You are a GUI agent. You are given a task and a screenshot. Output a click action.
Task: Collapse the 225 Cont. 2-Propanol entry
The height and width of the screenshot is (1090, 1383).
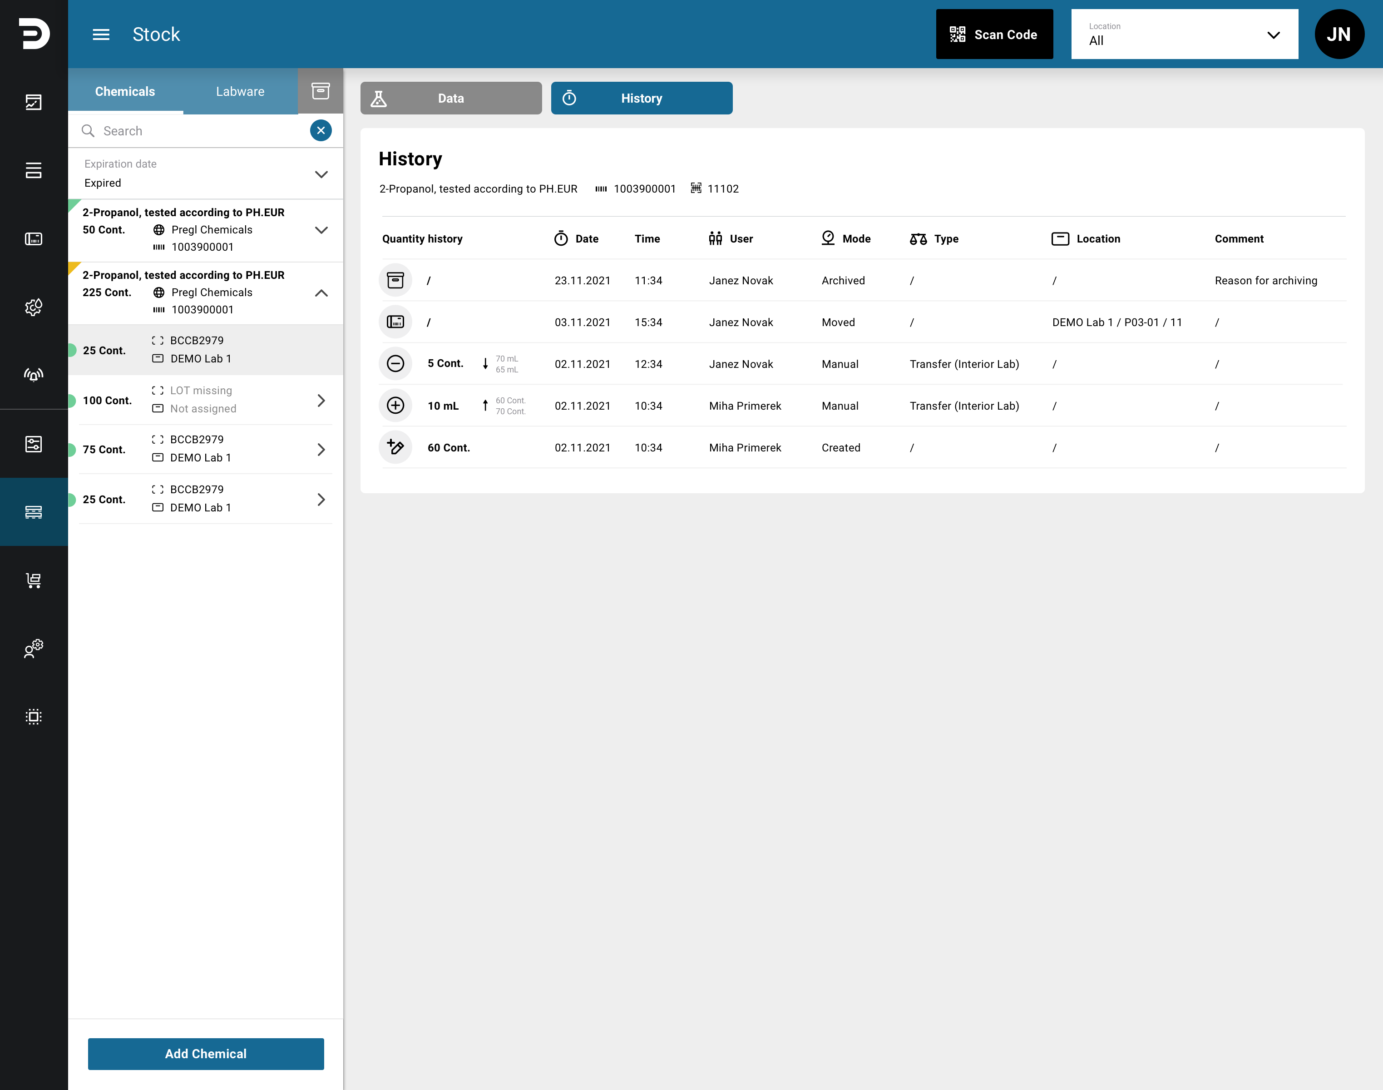321,293
